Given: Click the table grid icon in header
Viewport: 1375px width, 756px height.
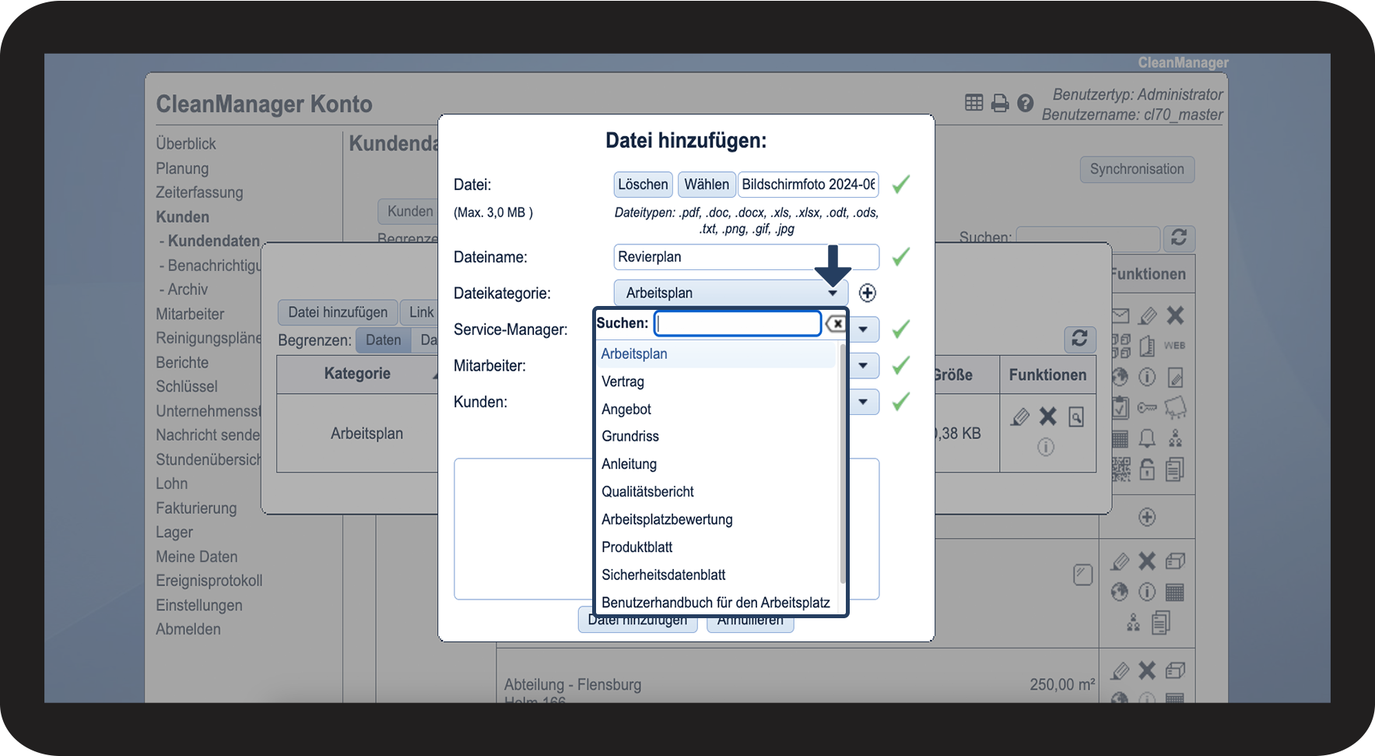Looking at the screenshot, I should 974,103.
